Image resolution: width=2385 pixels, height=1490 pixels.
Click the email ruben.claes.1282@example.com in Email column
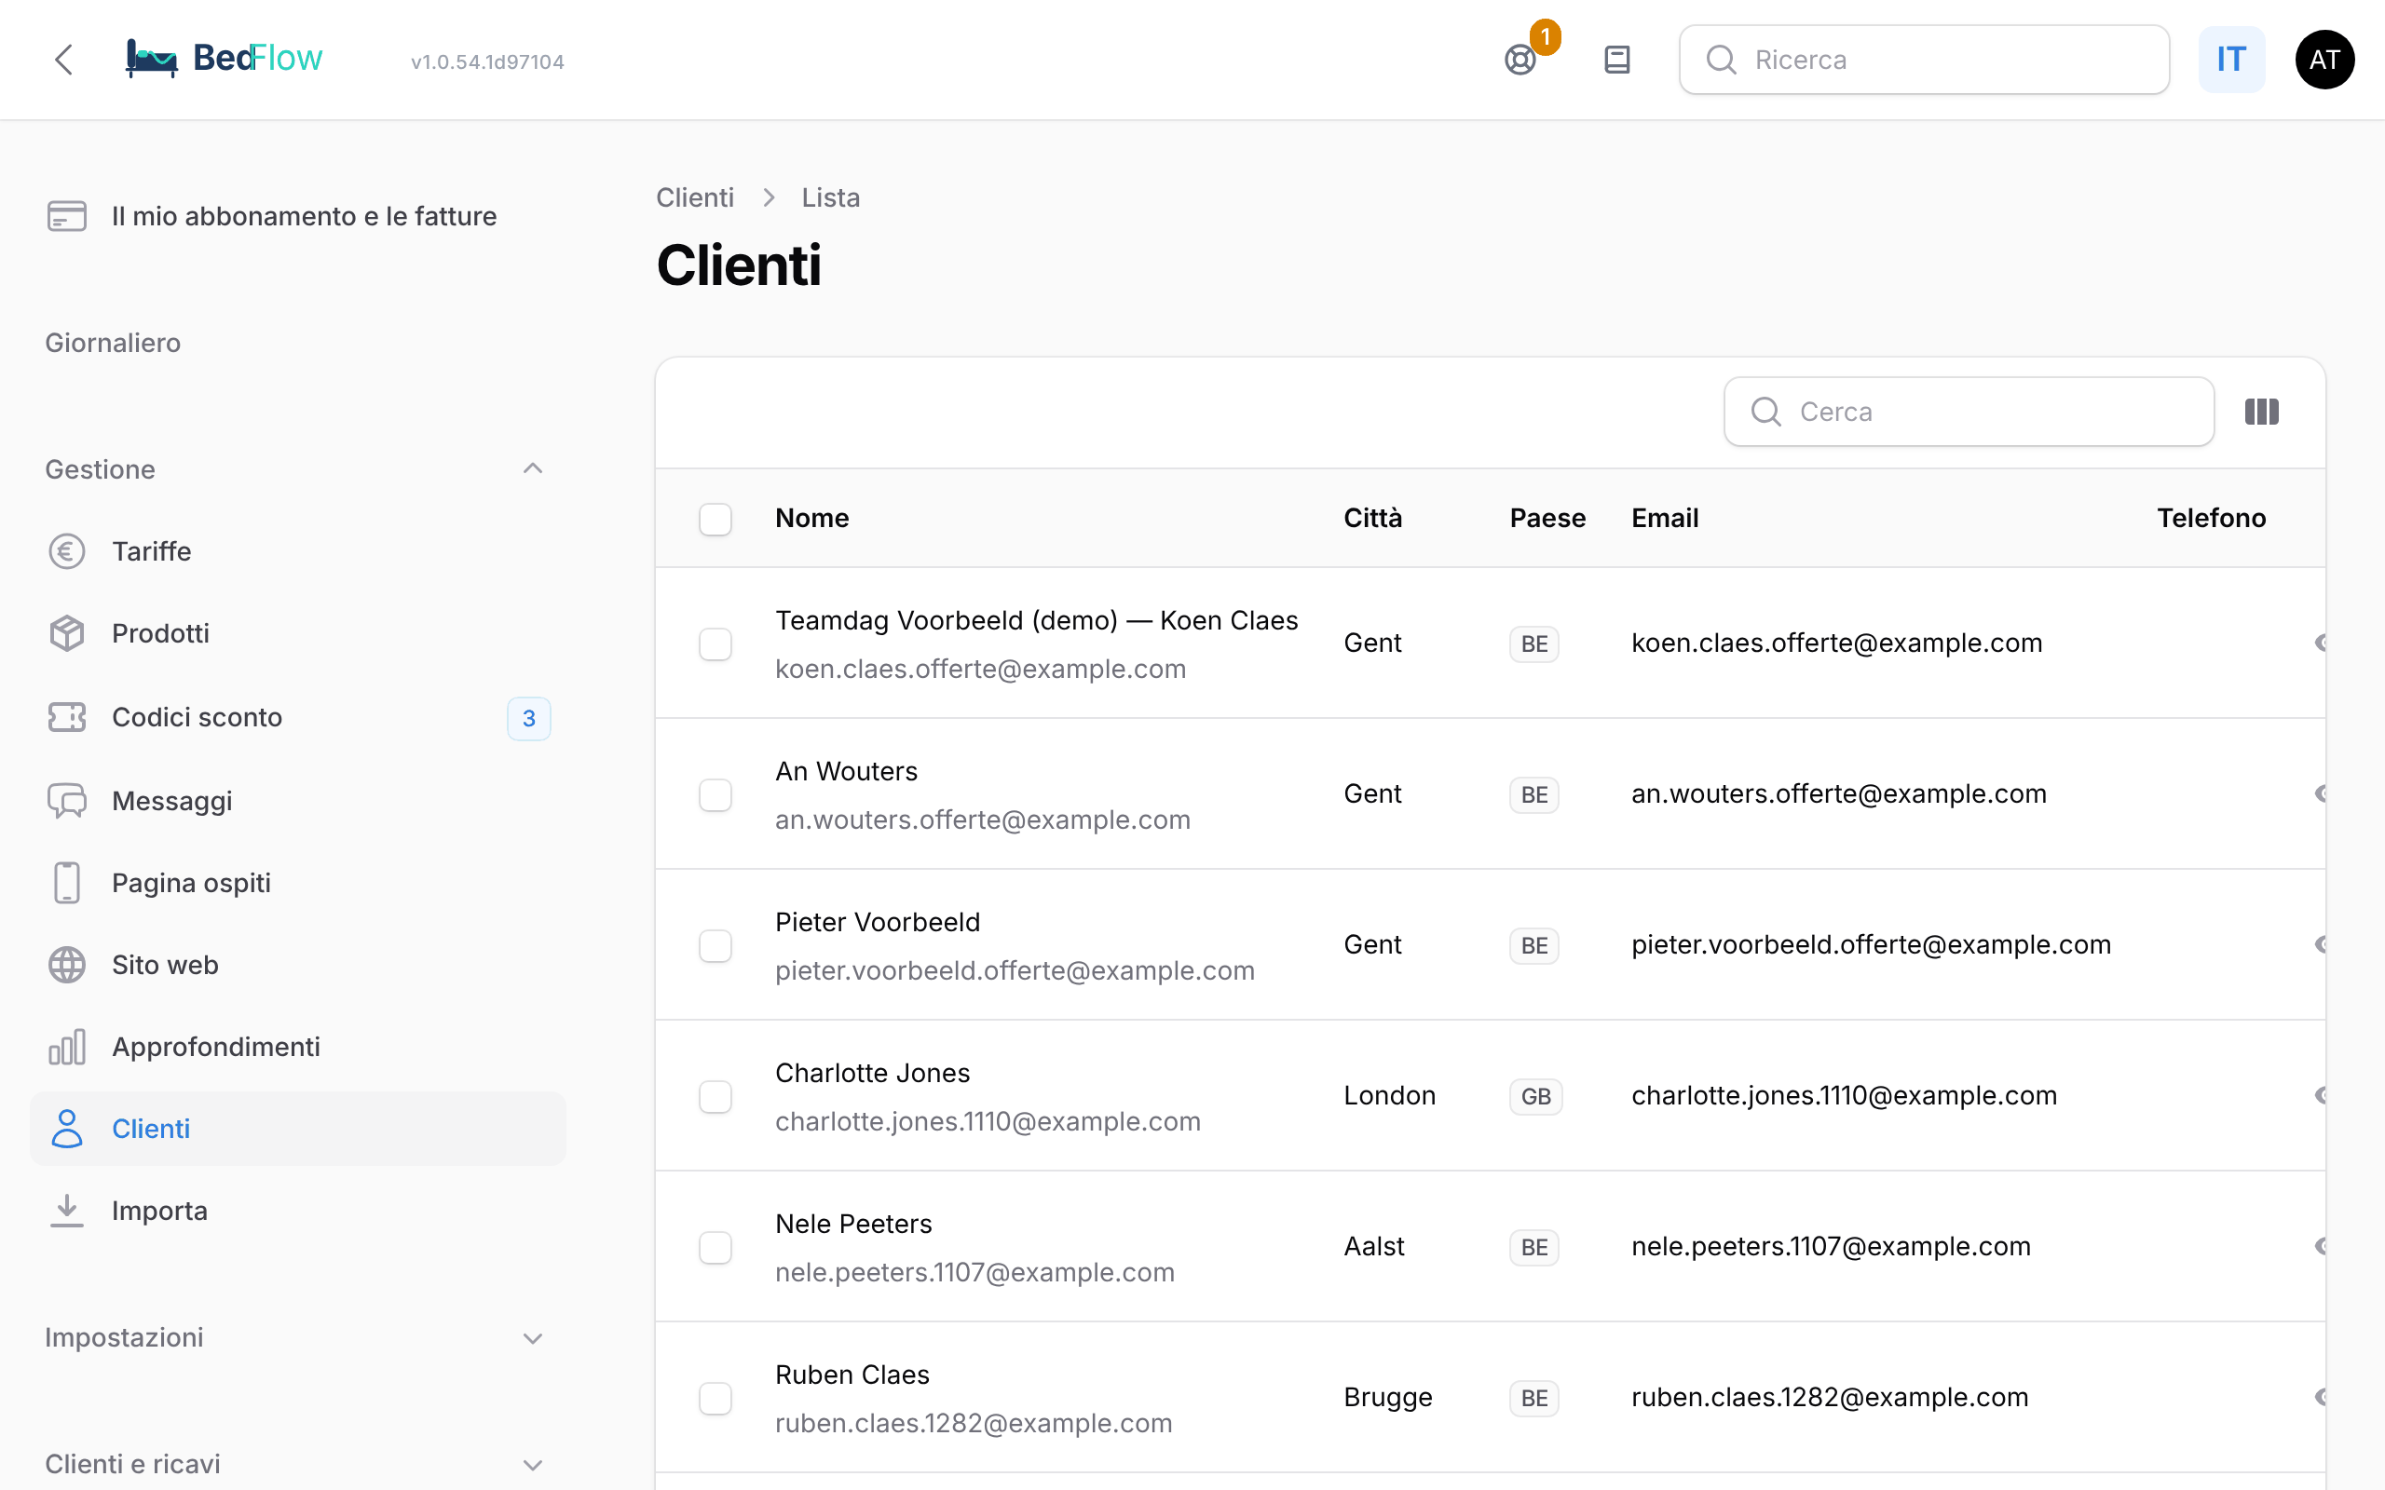(x=1830, y=1398)
